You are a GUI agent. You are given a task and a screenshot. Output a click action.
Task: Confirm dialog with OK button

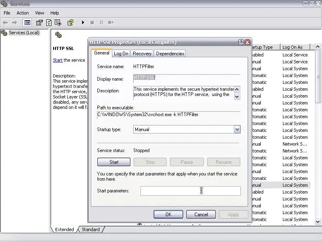tap(168, 215)
